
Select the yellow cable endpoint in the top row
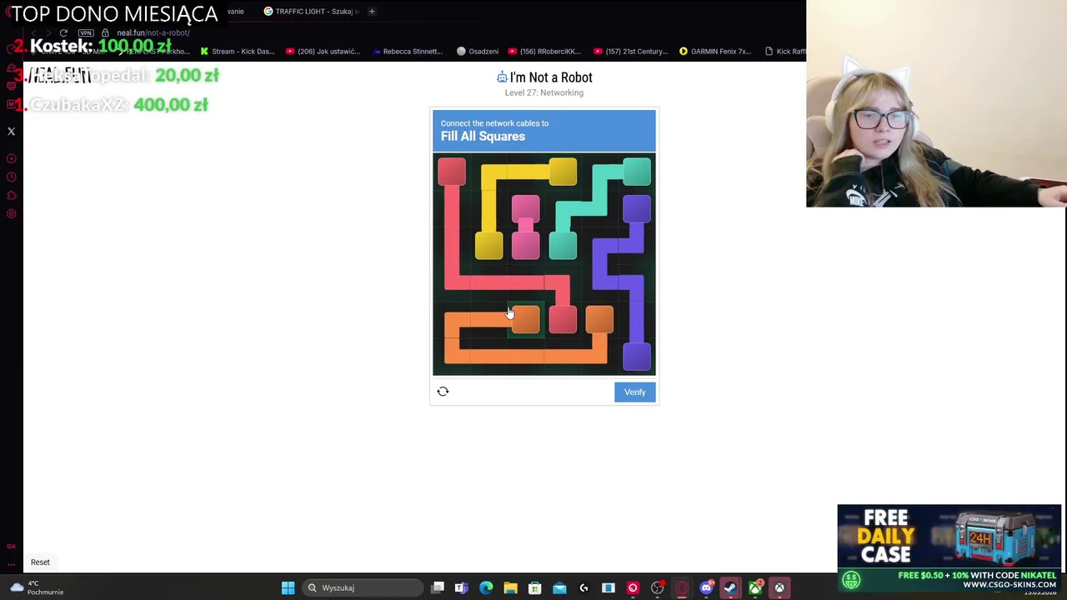click(x=563, y=172)
